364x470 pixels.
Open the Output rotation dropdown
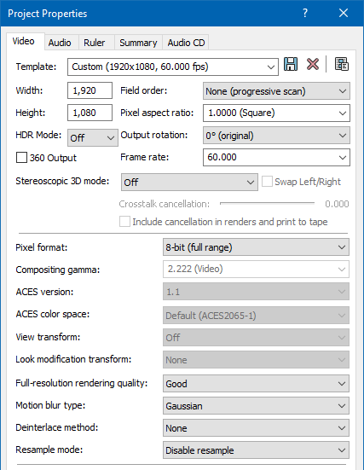click(x=276, y=136)
